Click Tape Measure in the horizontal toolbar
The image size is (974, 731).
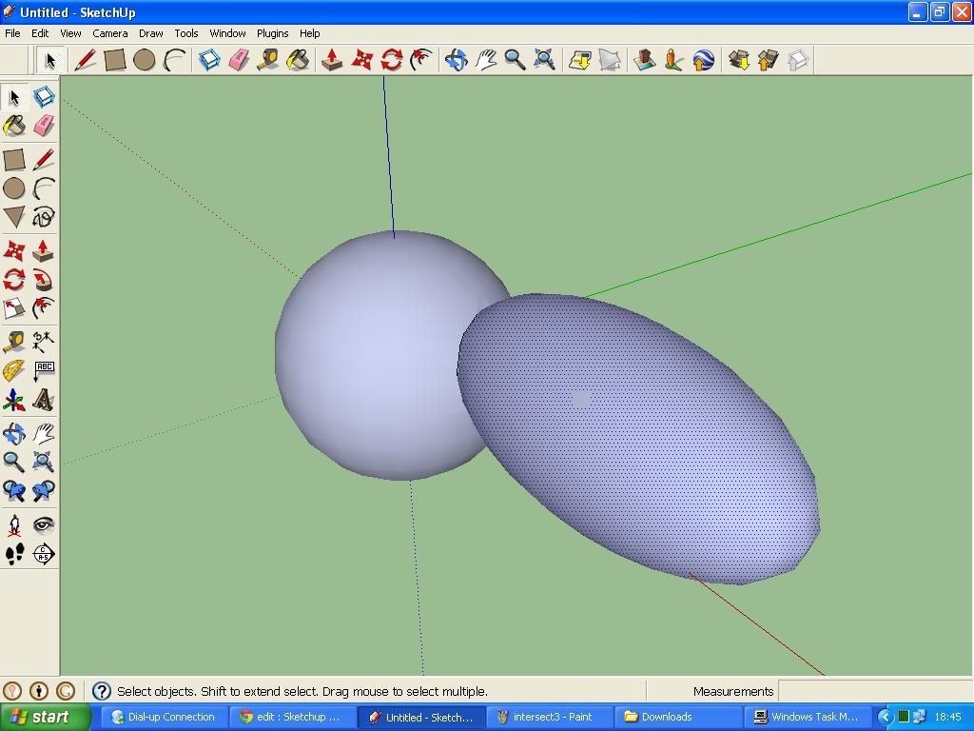pos(268,60)
